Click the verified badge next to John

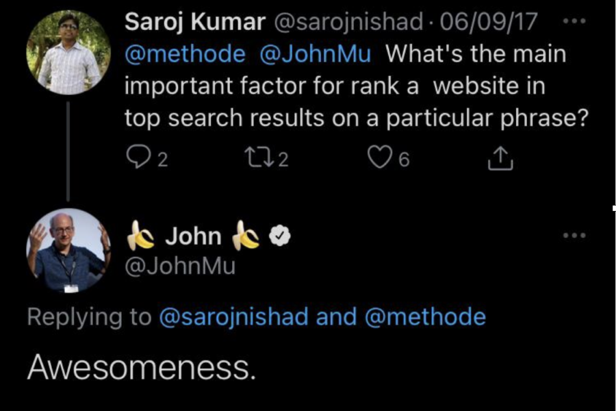[x=279, y=236]
